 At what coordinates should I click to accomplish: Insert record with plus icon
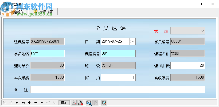click(x=29, y=103)
